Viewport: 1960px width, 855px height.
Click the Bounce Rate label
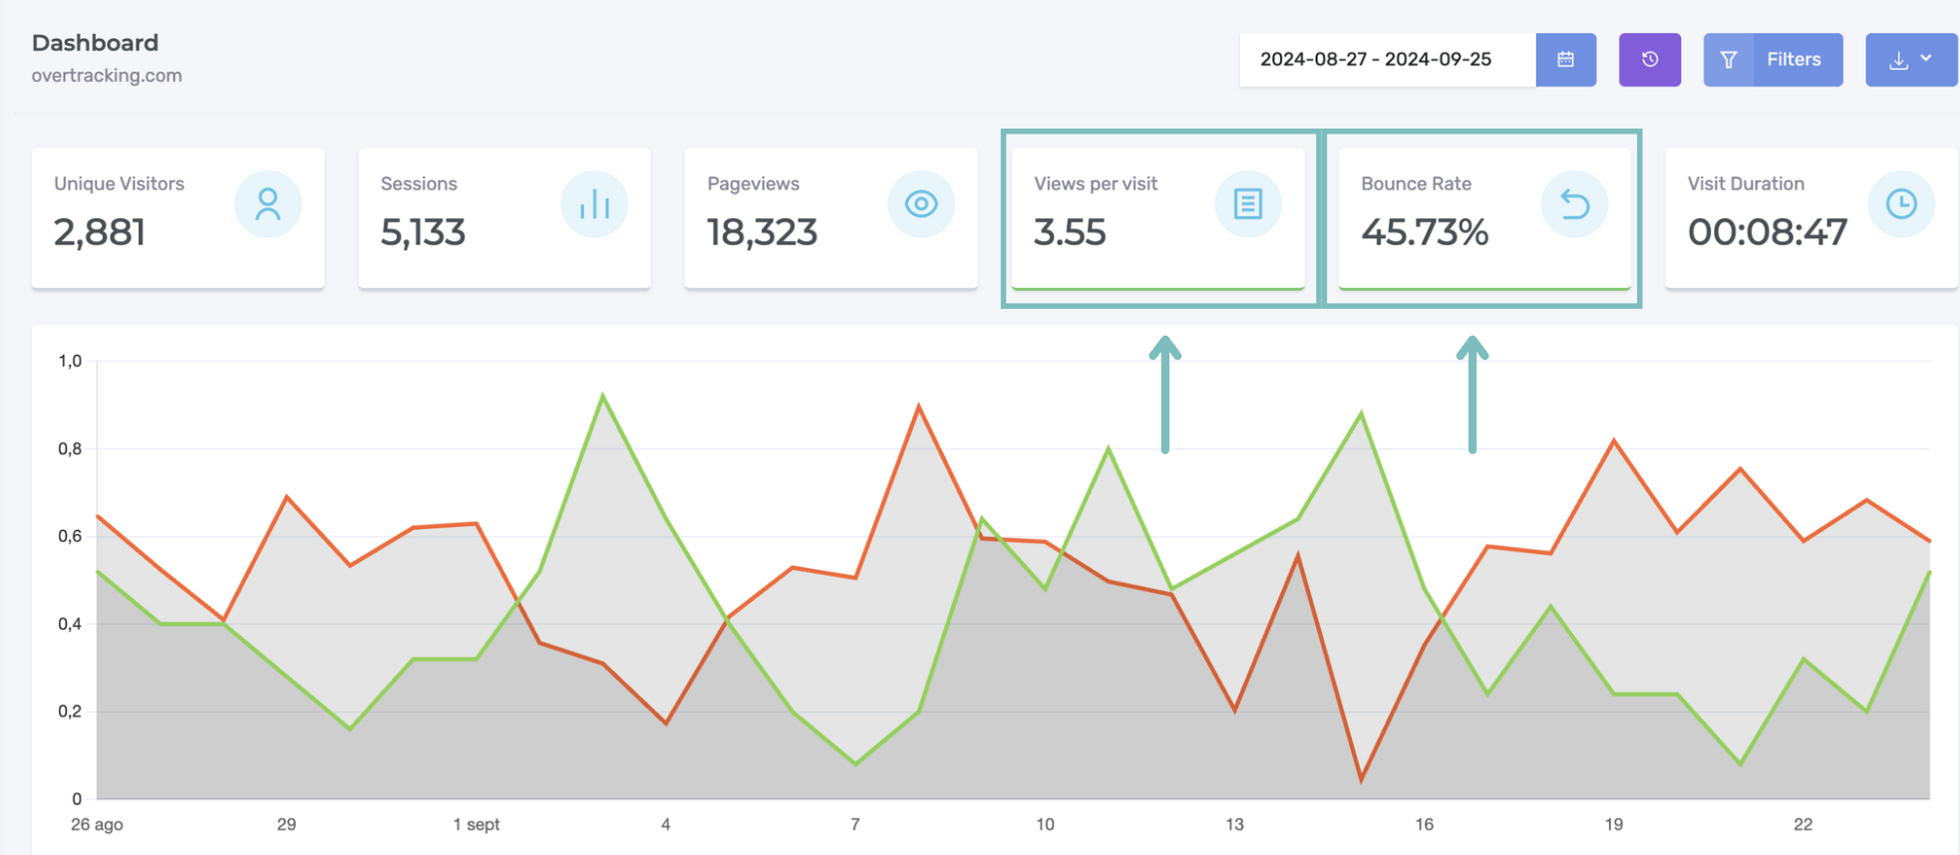(1416, 183)
